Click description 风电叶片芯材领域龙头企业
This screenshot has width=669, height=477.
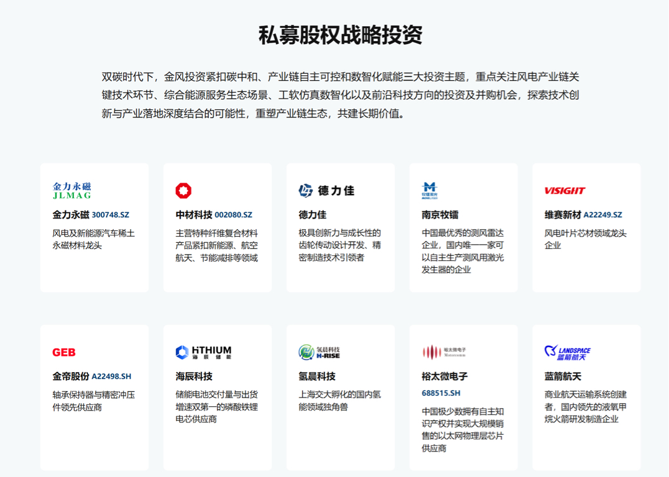pos(586,239)
